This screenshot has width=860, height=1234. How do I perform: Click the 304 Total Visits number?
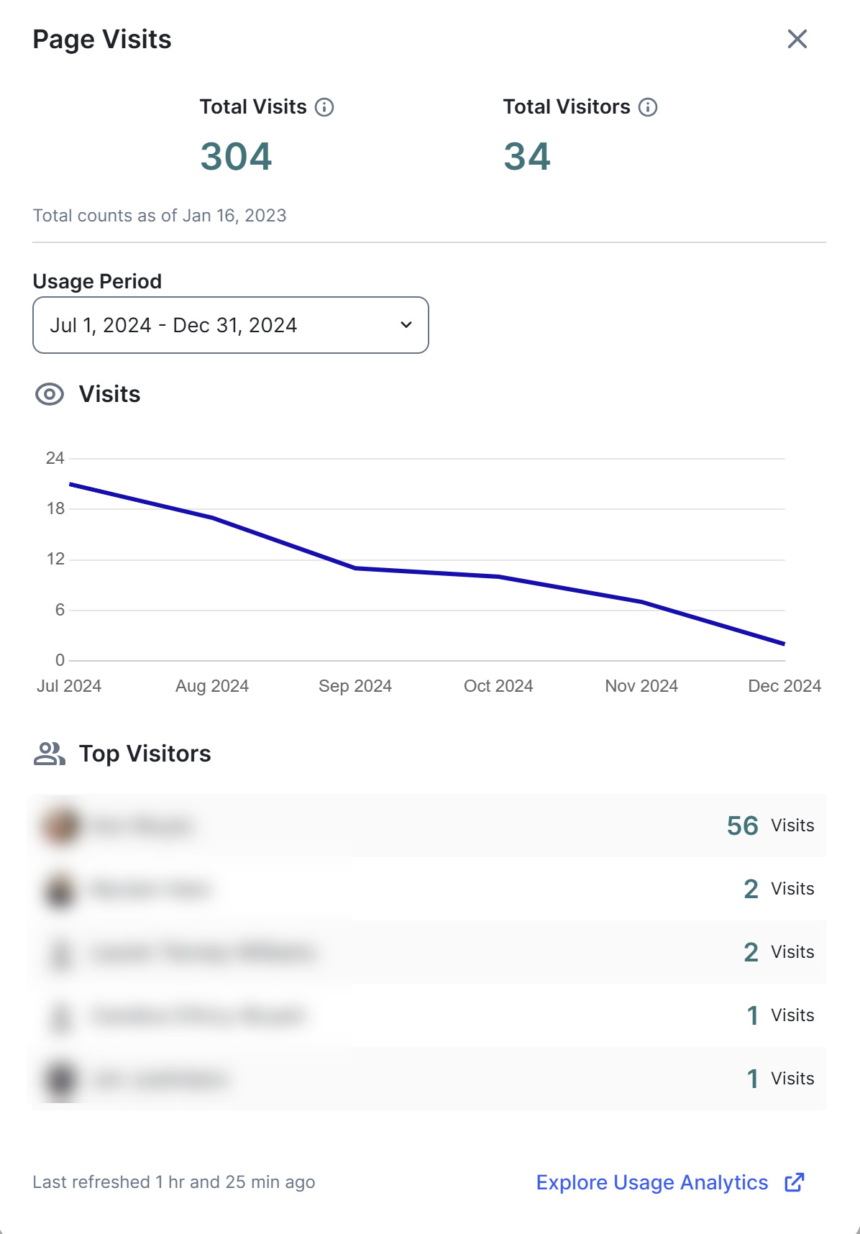coord(236,157)
